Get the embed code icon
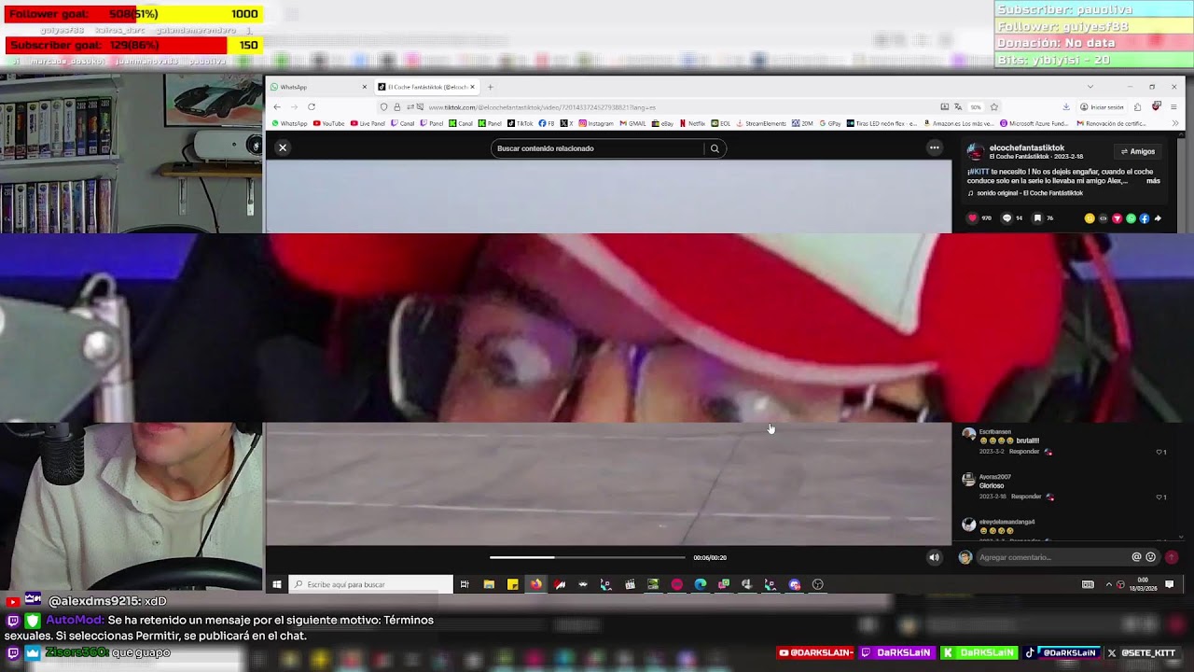Screen dimensions: 1194x672 point(1104,218)
